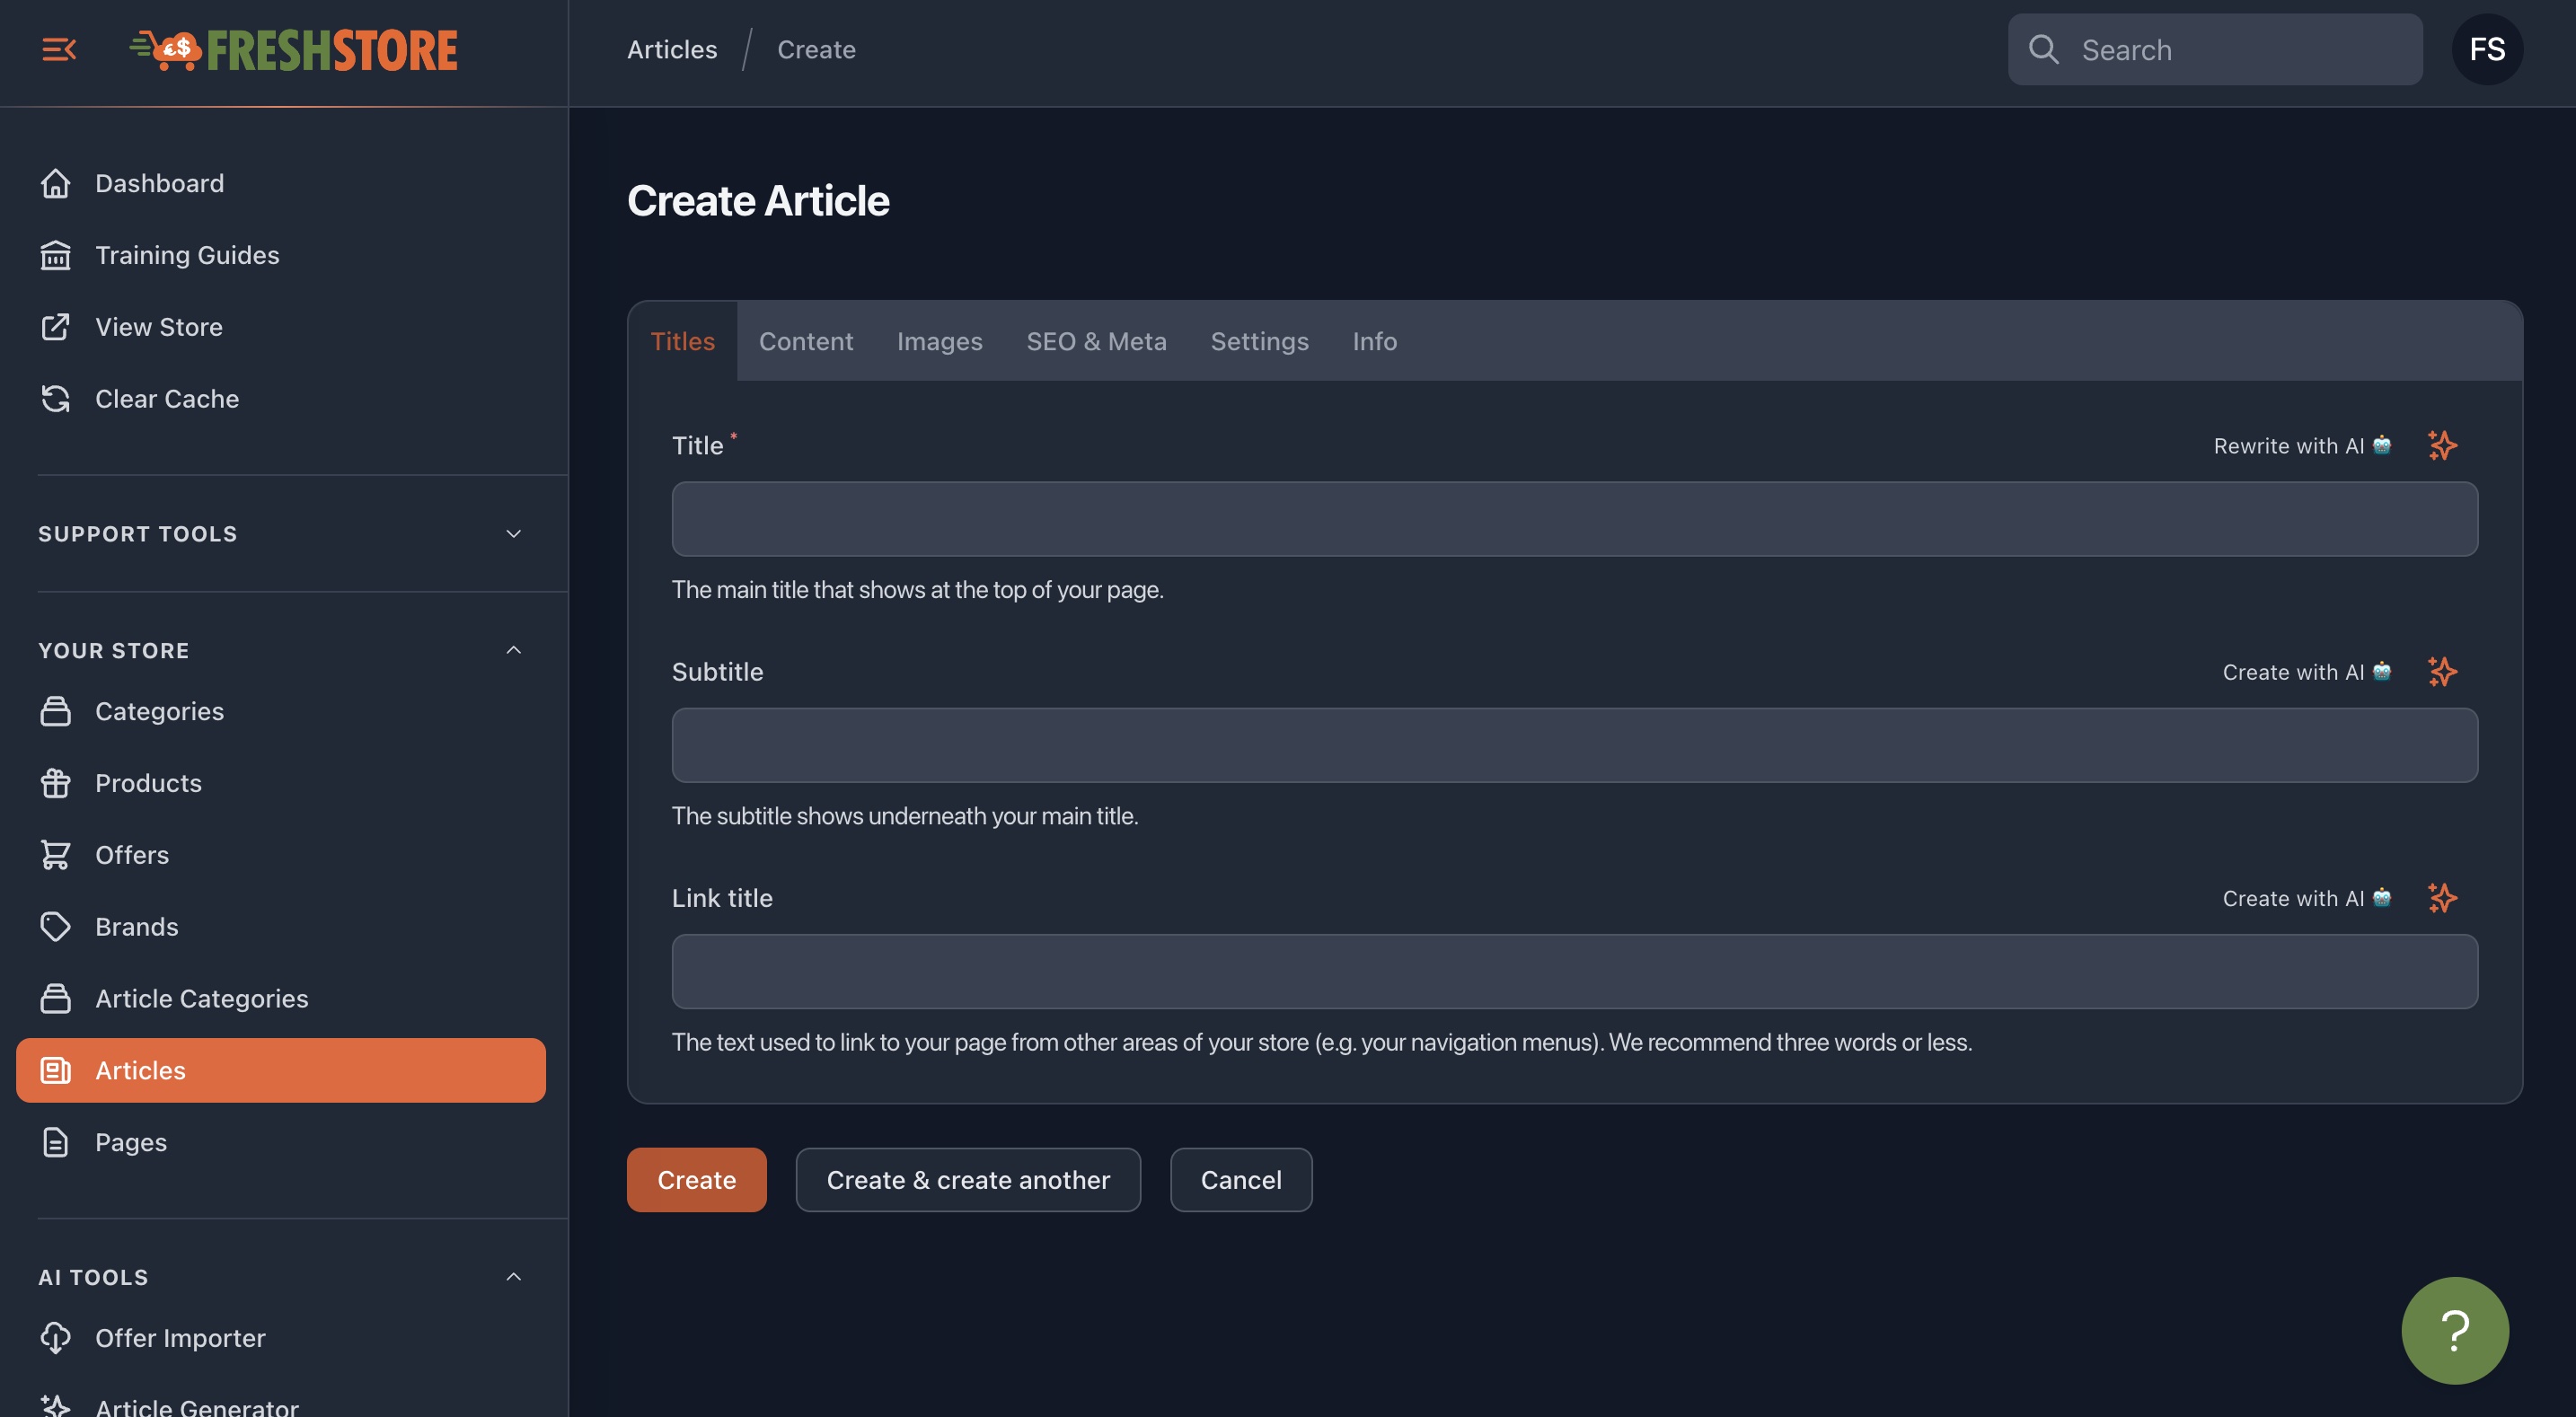Image resolution: width=2576 pixels, height=1417 pixels.
Task: Open Dashboard from the sidebar
Action: pyautogui.click(x=159, y=183)
